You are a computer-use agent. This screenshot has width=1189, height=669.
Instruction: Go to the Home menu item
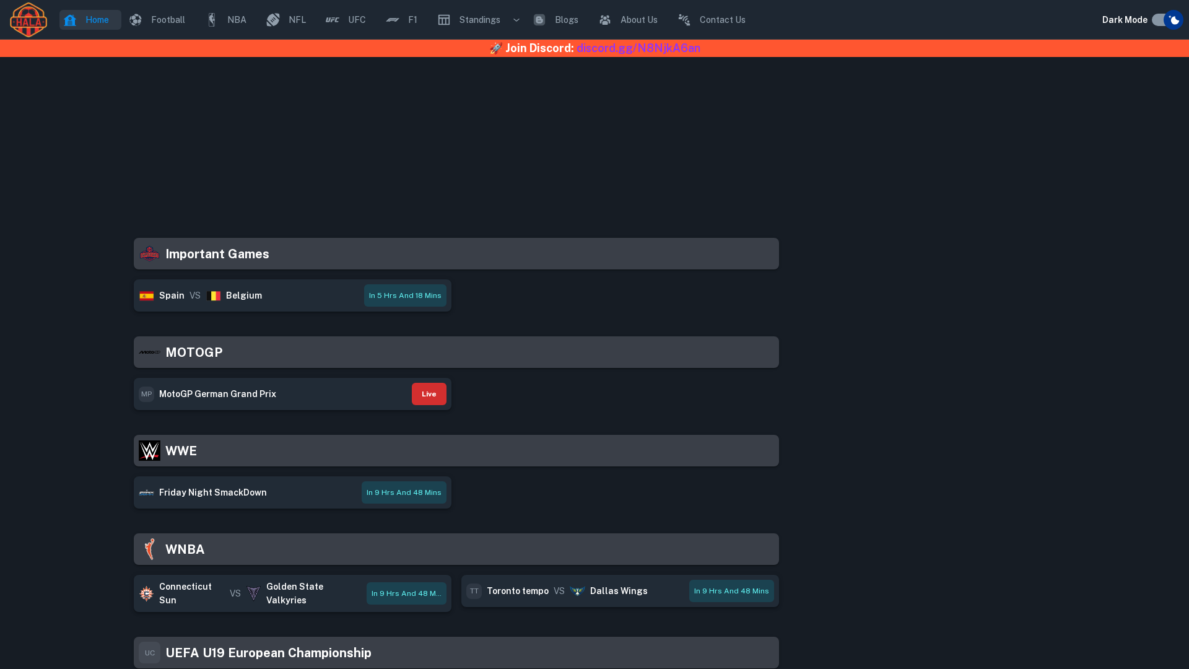[90, 20]
